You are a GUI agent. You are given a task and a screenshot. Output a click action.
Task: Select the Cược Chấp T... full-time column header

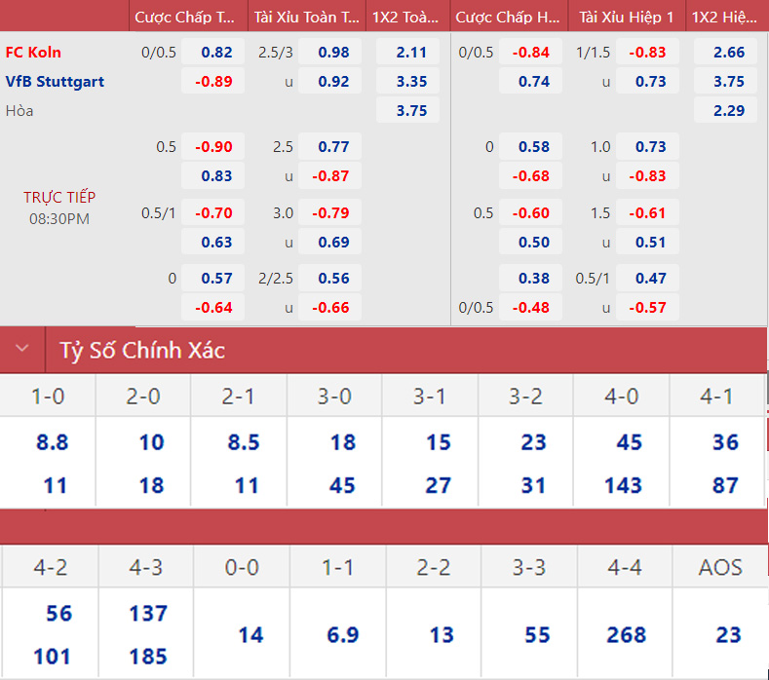pos(185,17)
